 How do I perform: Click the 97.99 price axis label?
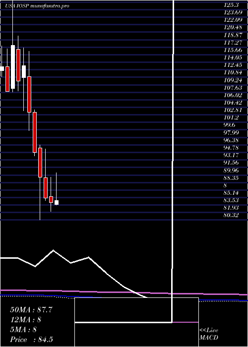click(231, 132)
